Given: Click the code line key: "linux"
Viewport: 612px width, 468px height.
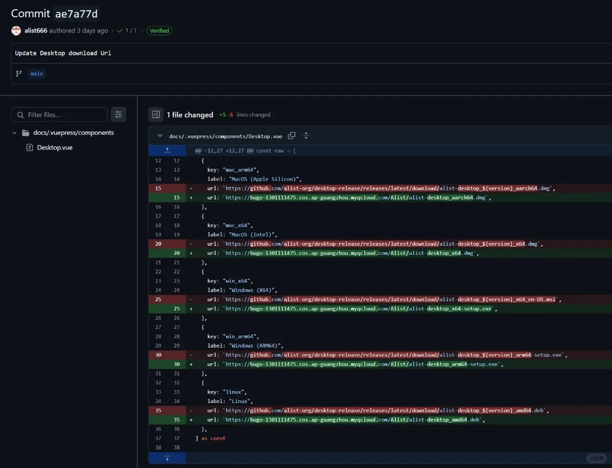Looking at the screenshot, I should (227, 392).
